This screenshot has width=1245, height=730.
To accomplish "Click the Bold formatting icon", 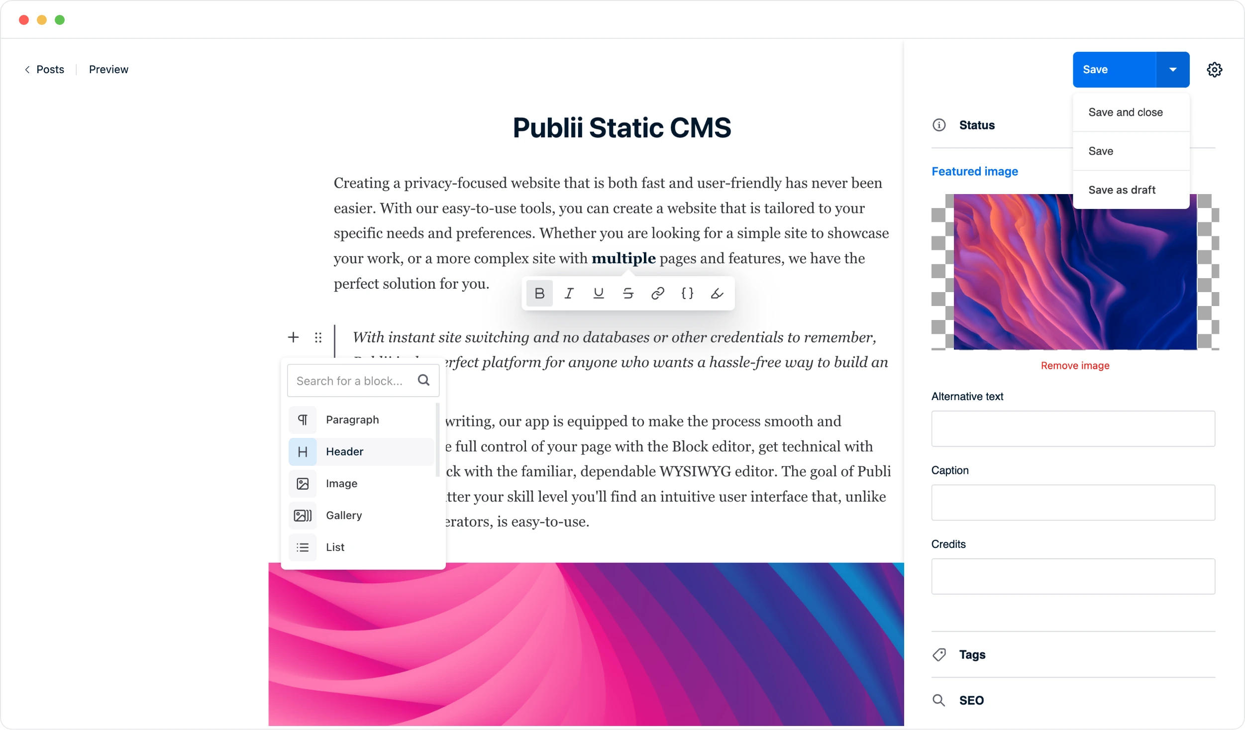I will (540, 294).
